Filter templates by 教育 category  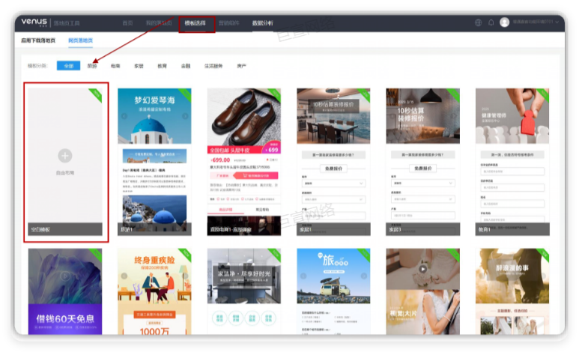[x=162, y=66]
